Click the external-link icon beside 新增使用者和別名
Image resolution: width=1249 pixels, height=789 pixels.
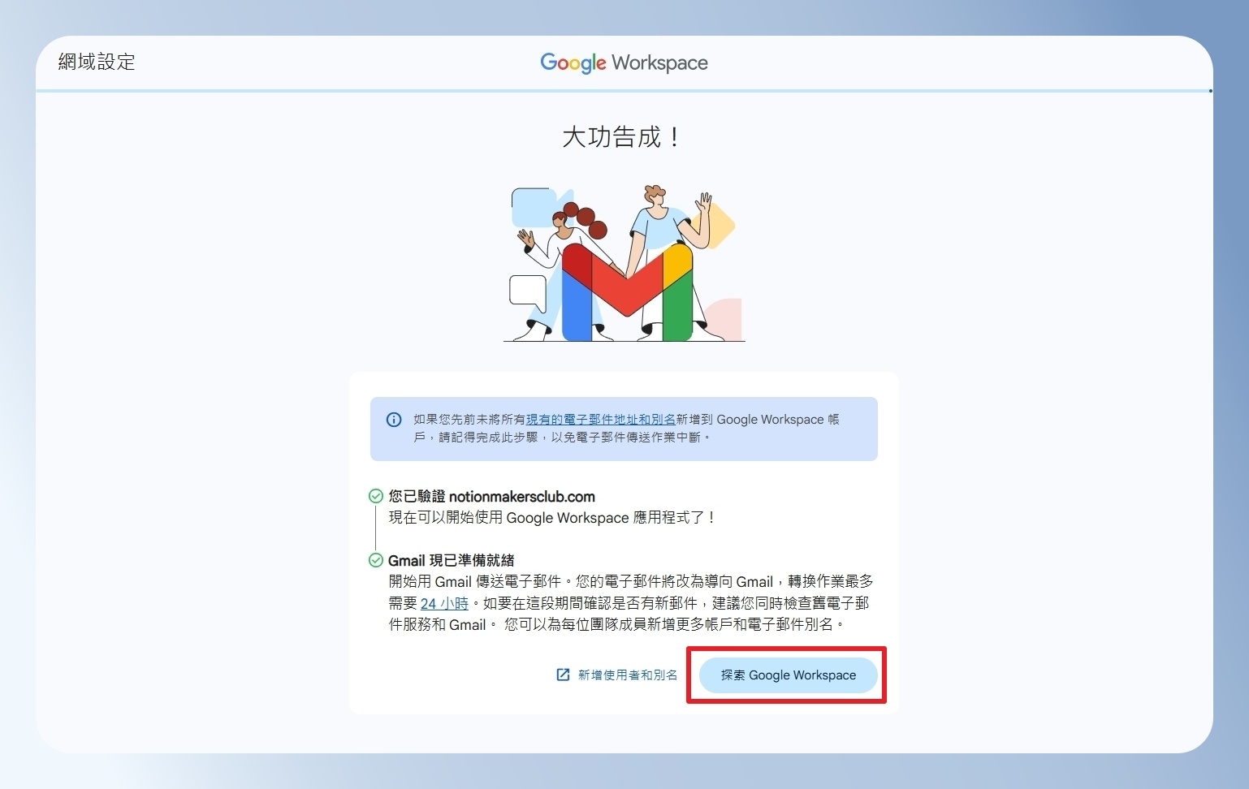pos(563,675)
